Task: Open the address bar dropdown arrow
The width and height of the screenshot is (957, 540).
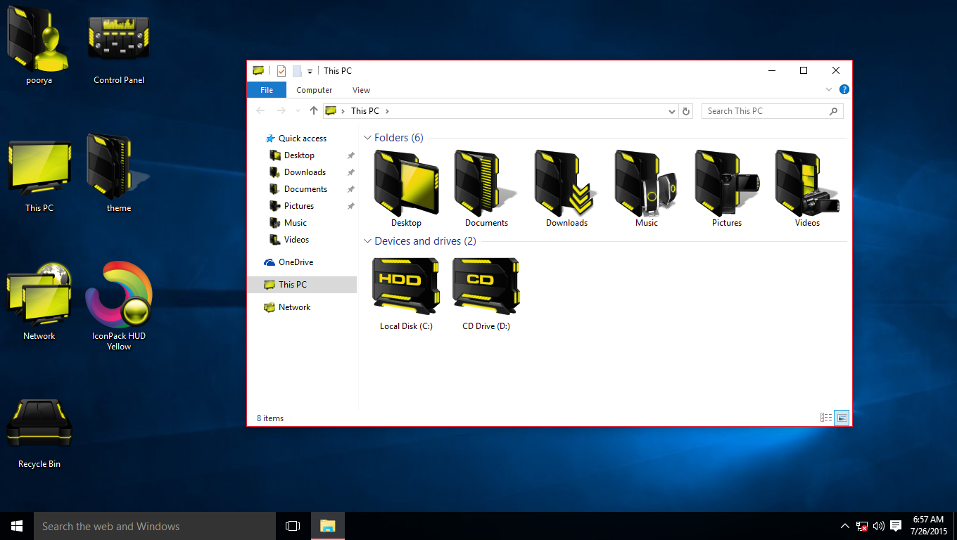Action: (x=671, y=111)
